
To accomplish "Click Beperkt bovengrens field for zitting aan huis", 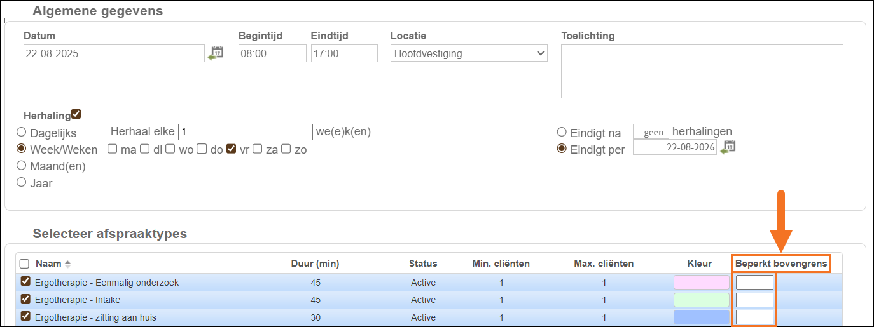I will point(754,317).
